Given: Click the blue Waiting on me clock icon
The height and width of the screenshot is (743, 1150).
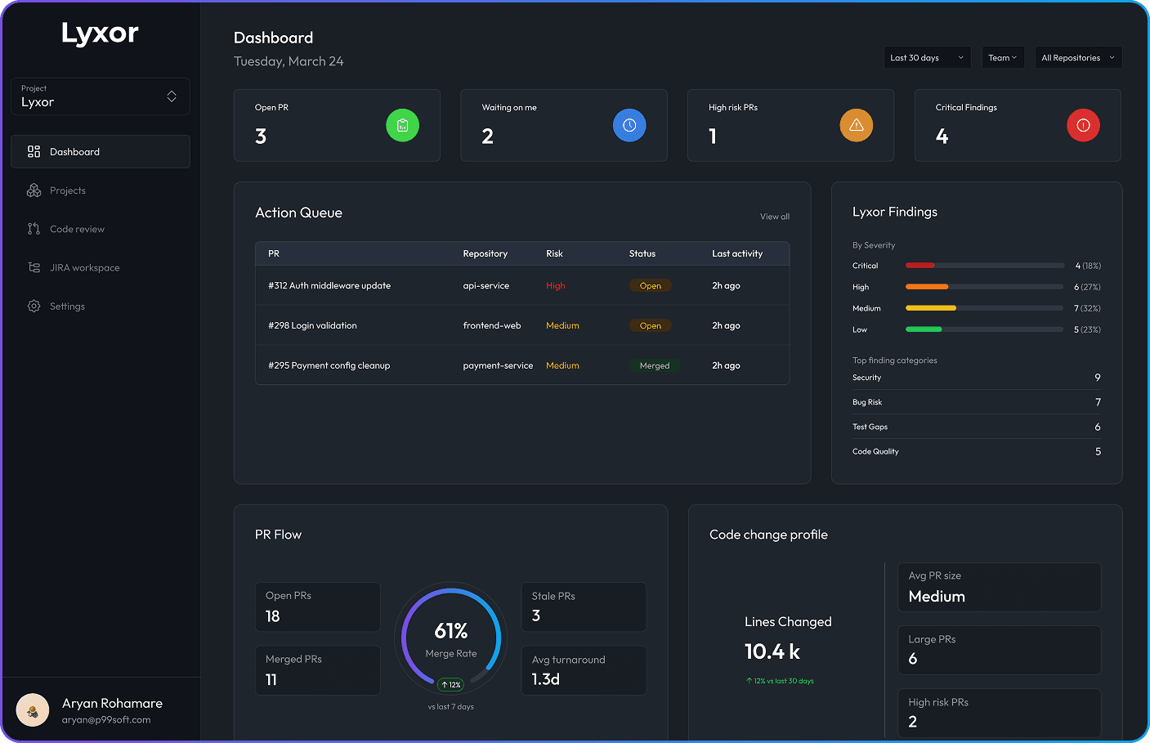Looking at the screenshot, I should point(629,125).
